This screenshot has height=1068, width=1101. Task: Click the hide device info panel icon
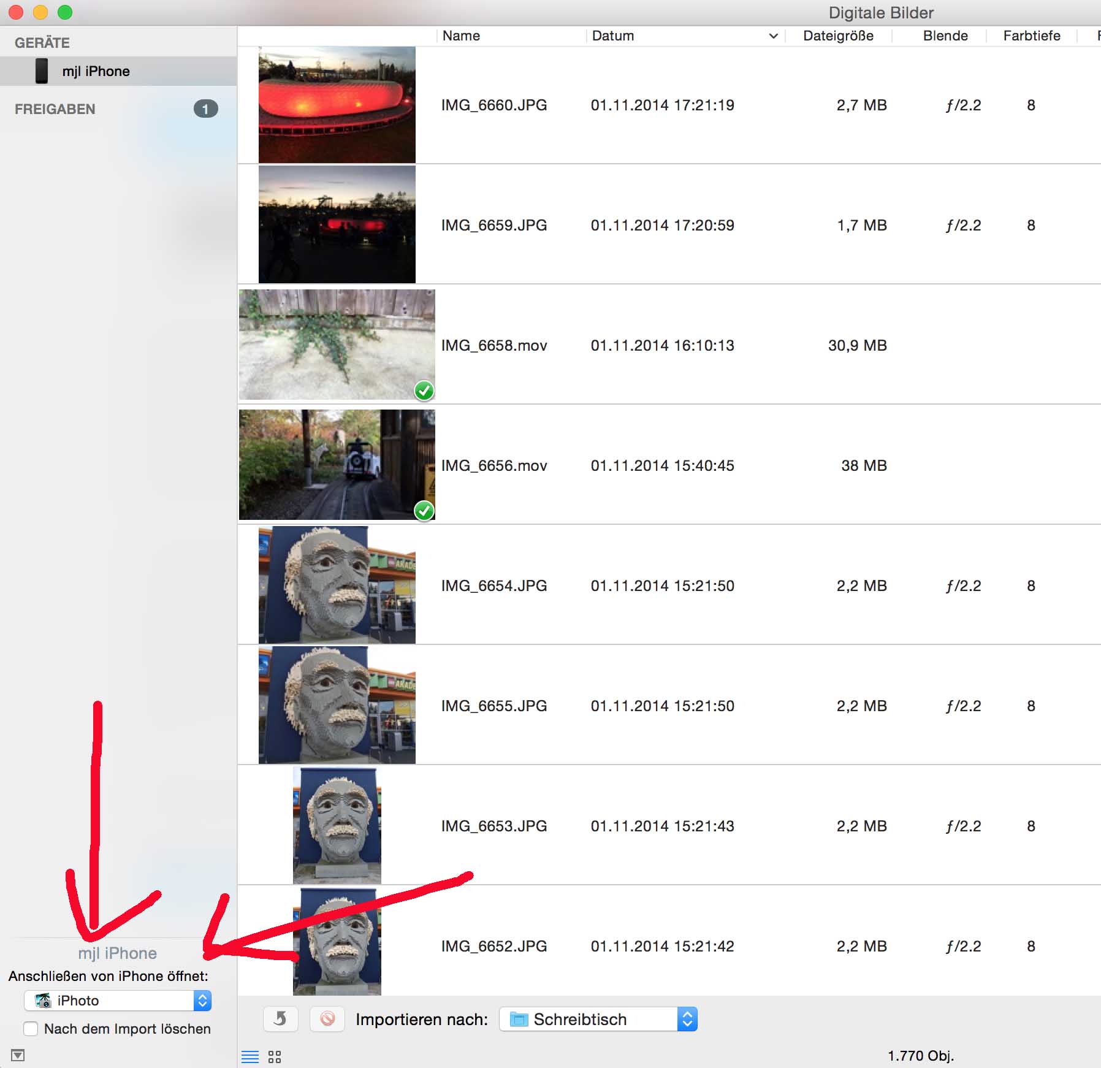(18, 1055)
